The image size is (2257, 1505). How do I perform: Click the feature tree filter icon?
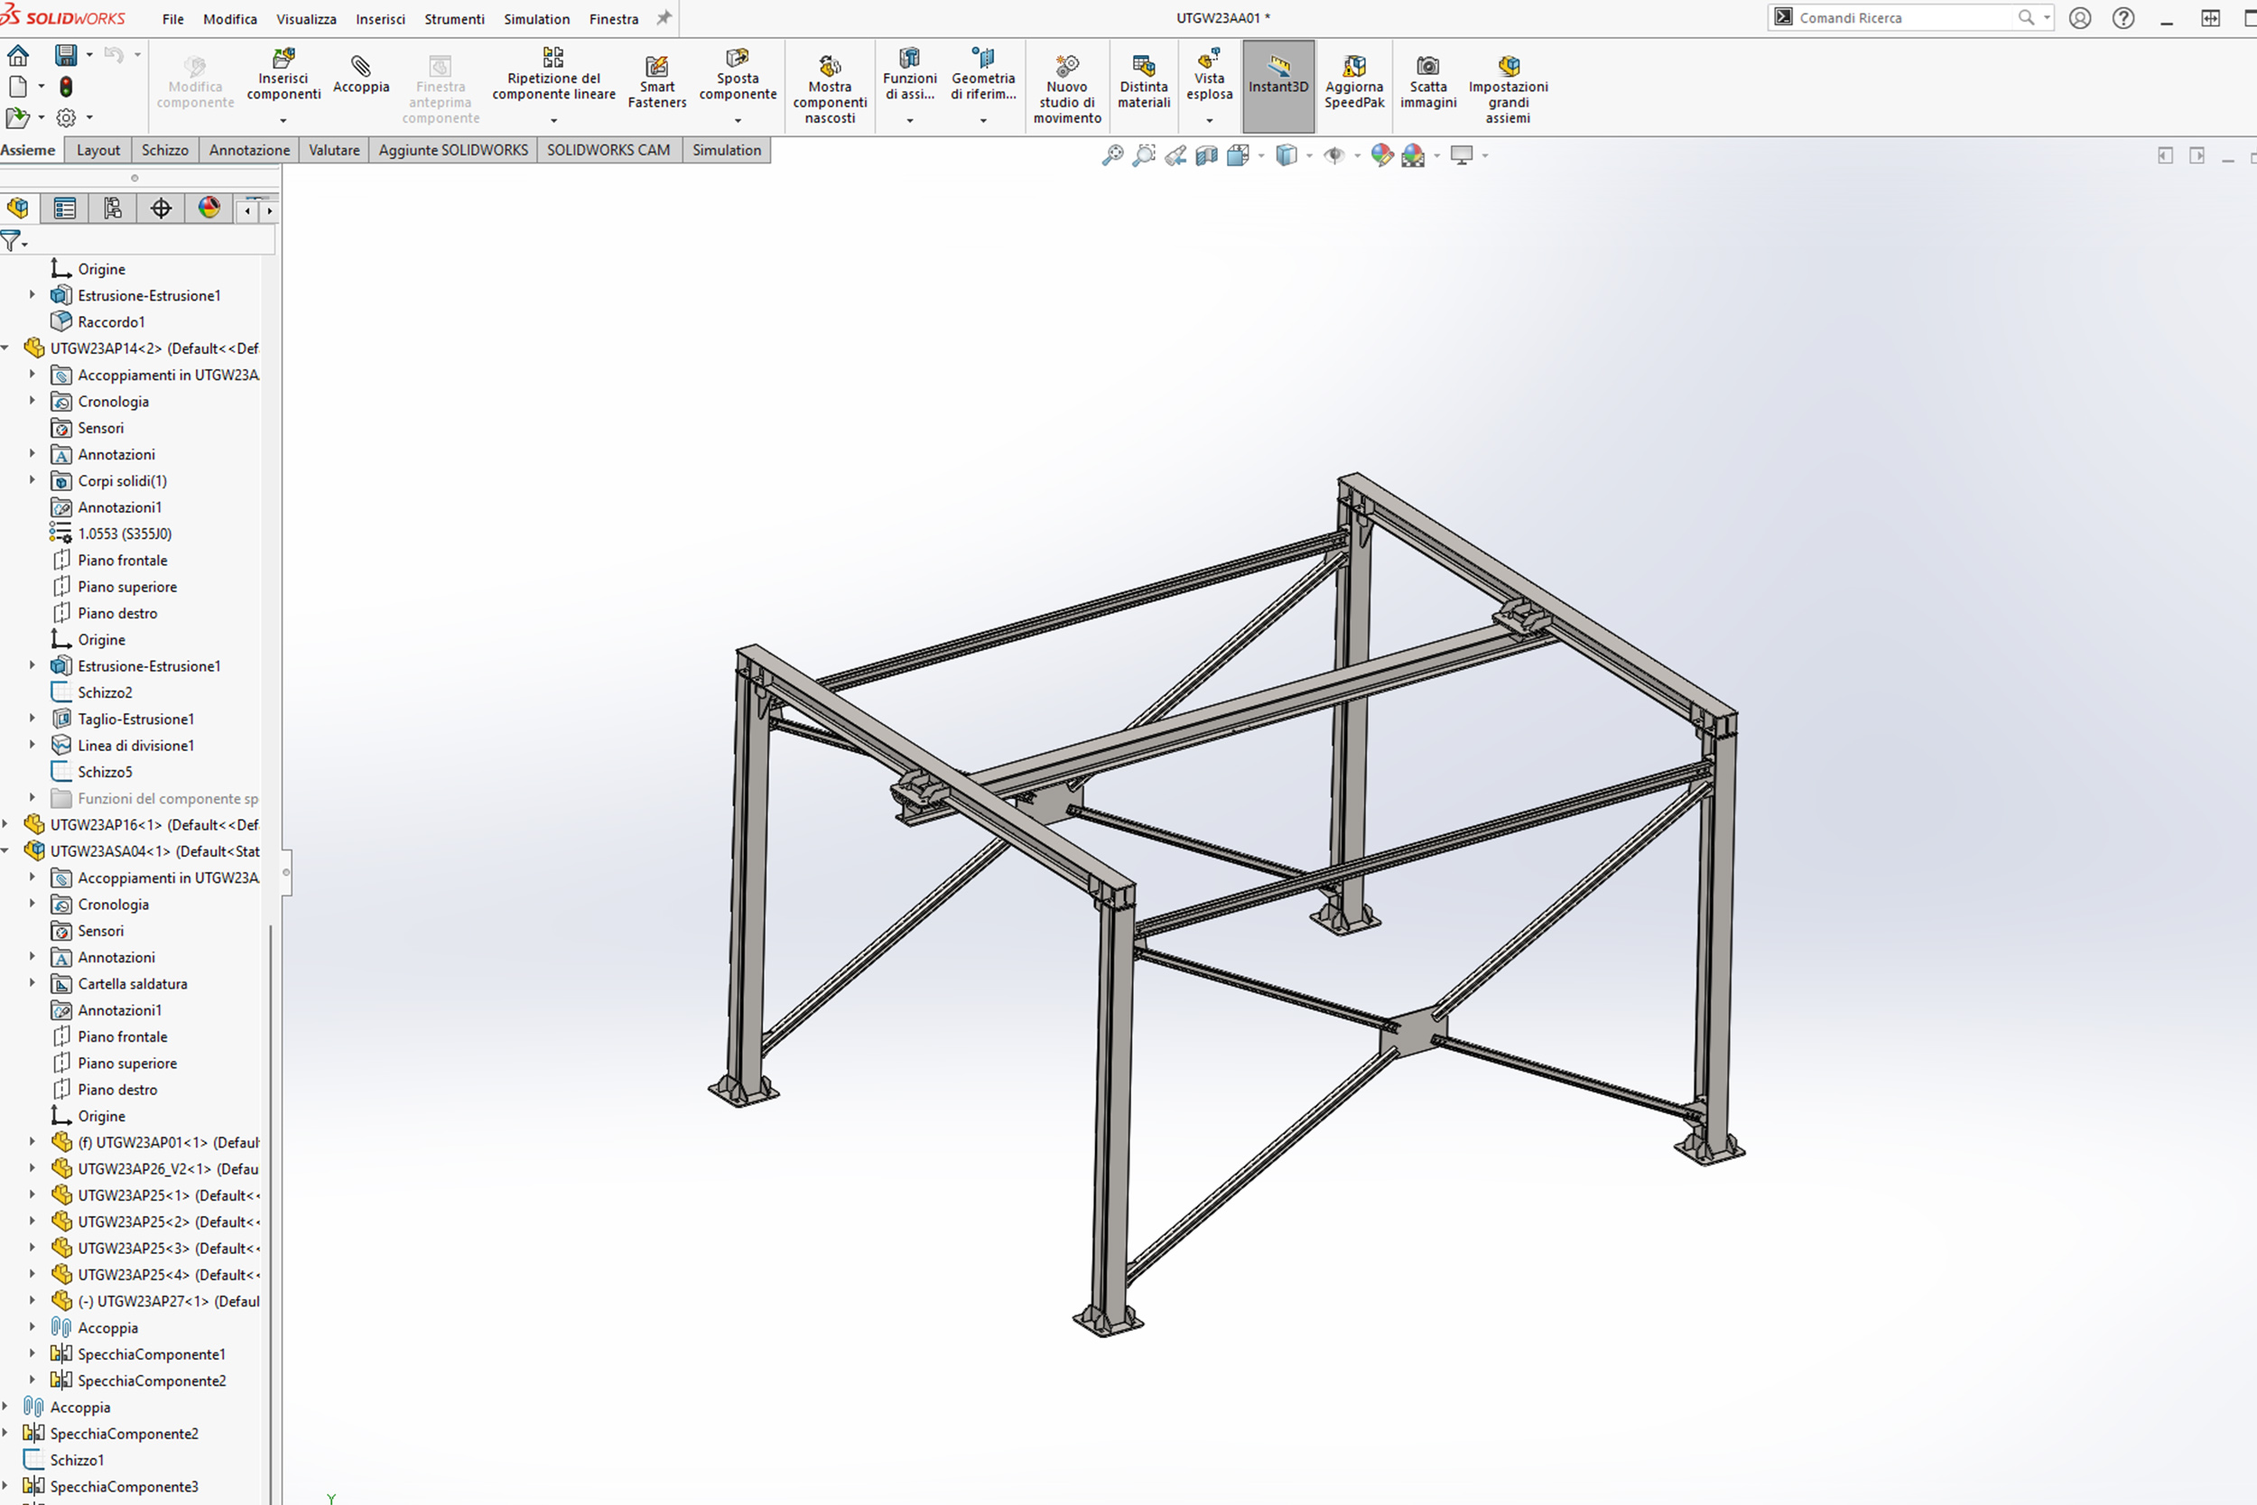[11, 241]
